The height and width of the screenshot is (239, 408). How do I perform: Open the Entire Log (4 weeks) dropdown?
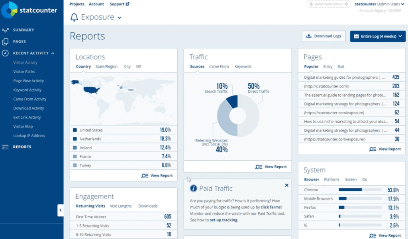(x=378, y=36)
